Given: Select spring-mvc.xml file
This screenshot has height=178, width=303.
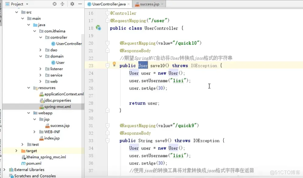Looking at the screenshot, I should point(55,107).
